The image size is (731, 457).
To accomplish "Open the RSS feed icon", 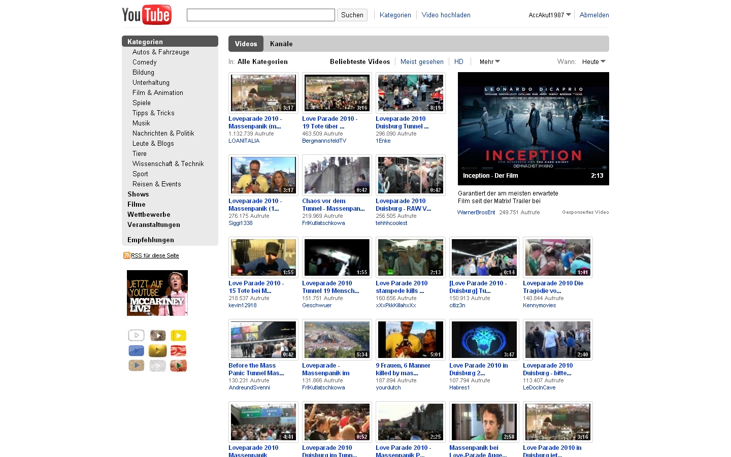I will click(126, 255).
